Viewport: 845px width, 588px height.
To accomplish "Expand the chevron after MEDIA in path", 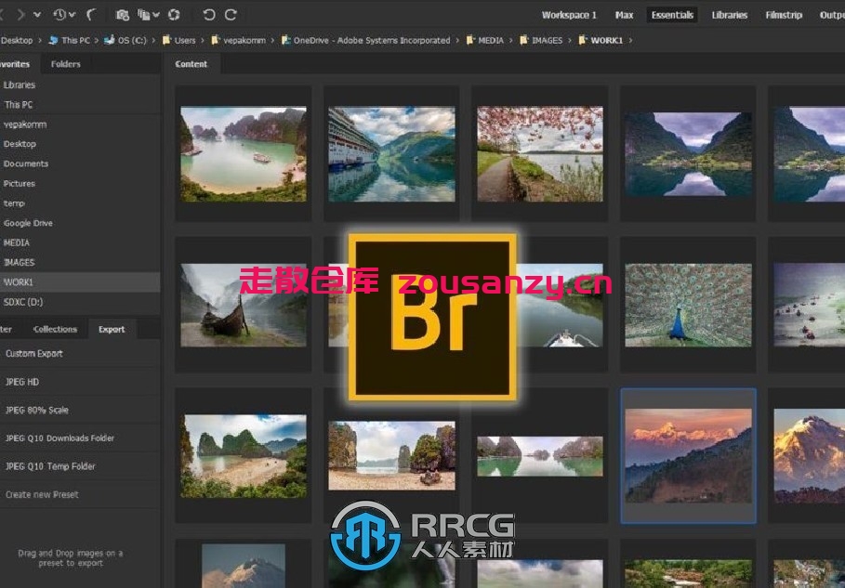I will 511,40.
